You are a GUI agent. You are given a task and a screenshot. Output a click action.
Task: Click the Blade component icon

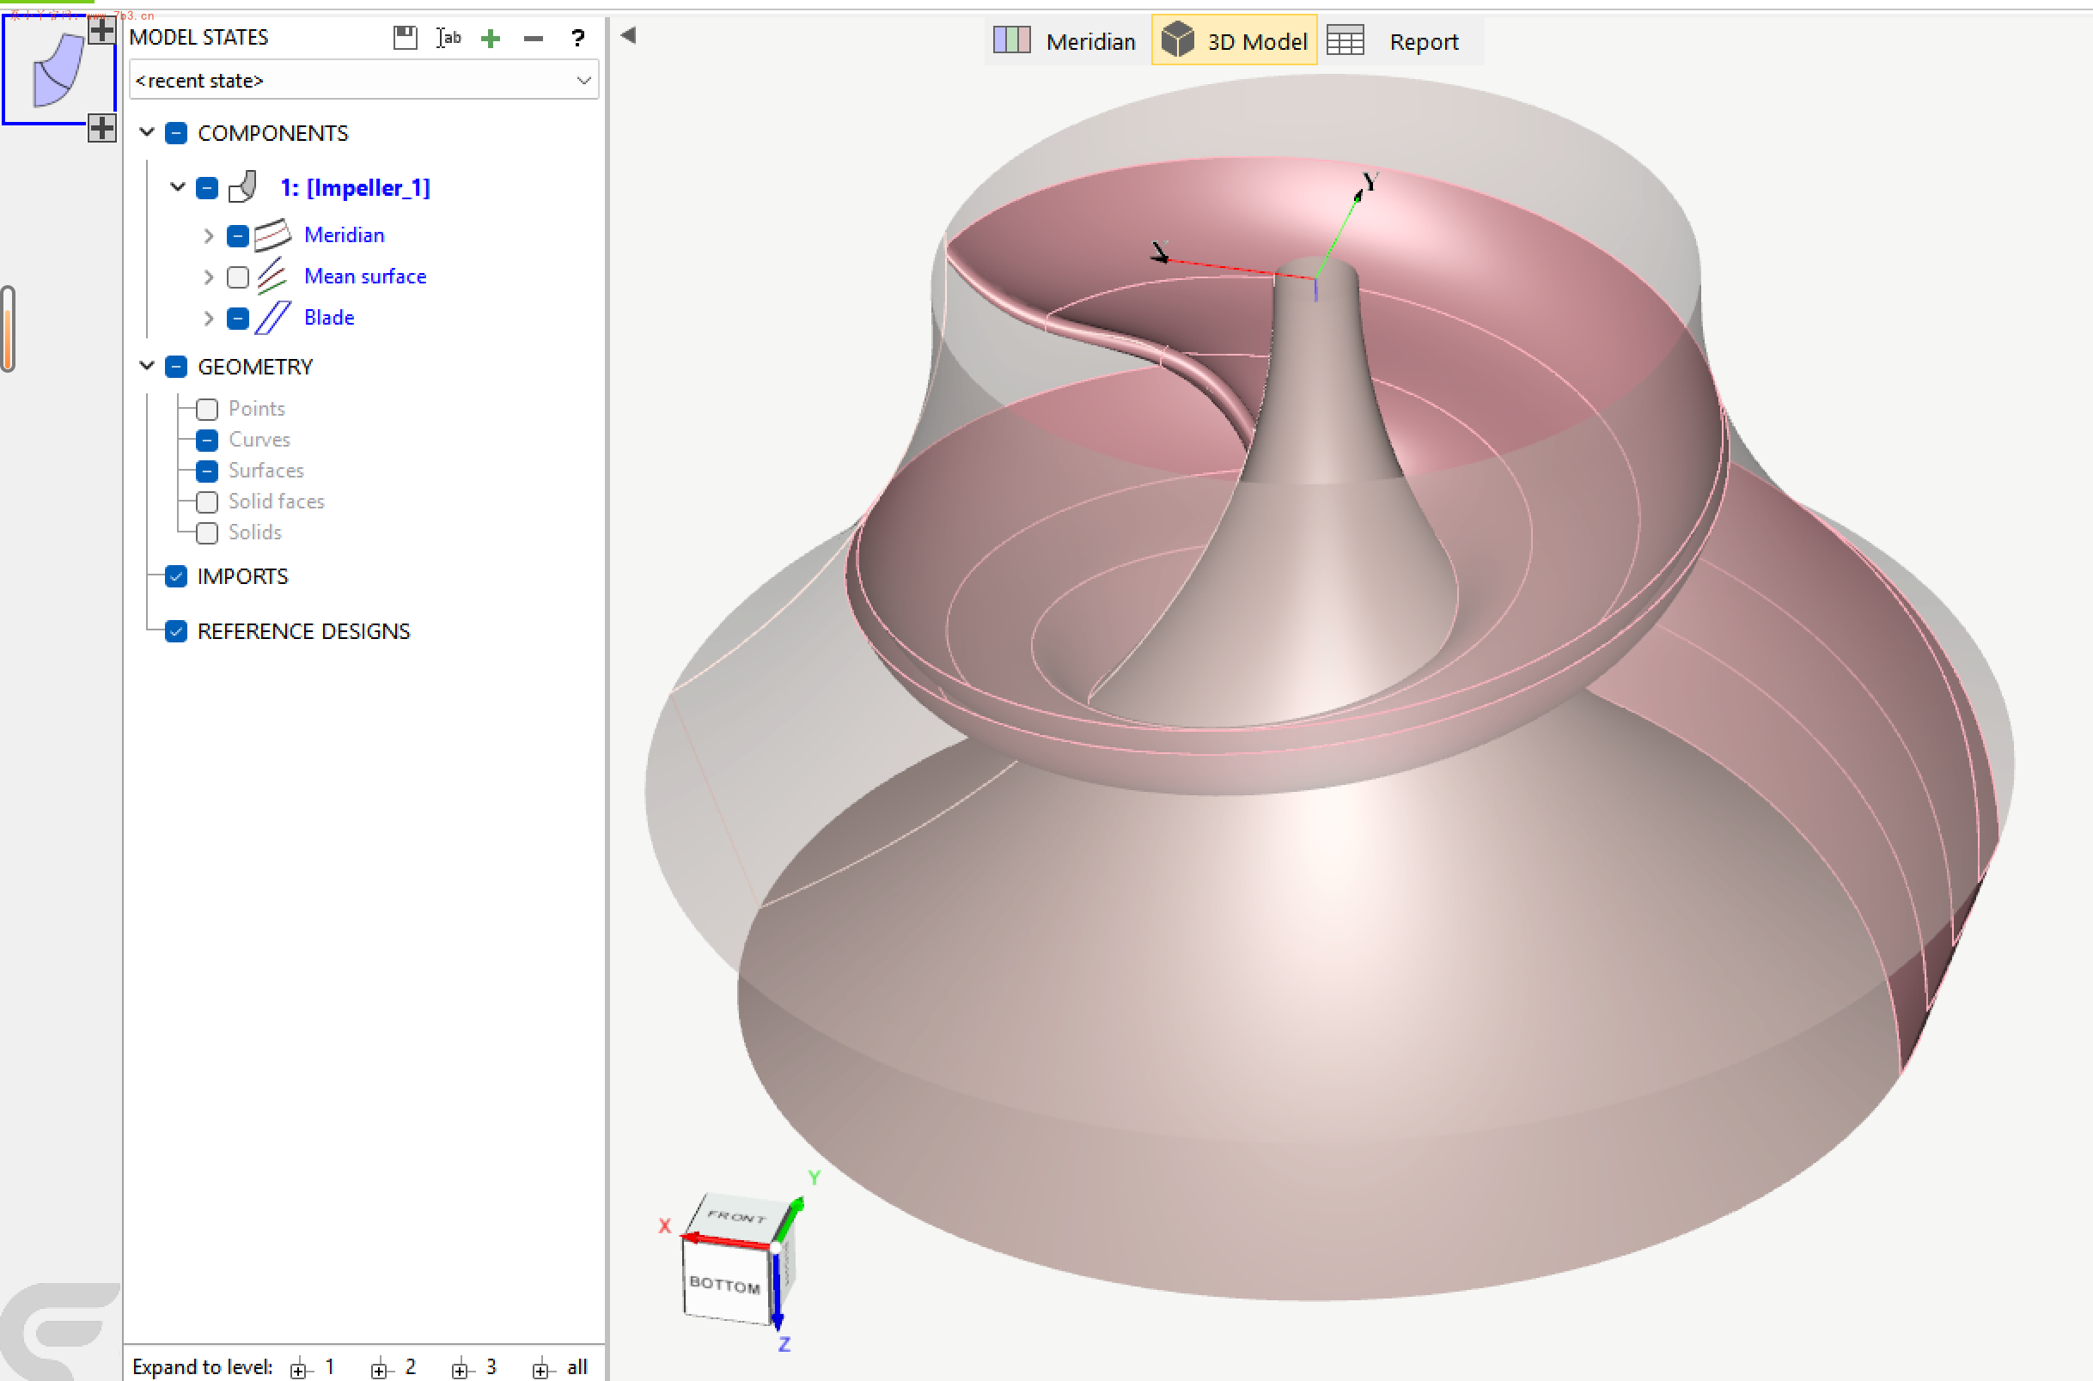click(272, 317)
